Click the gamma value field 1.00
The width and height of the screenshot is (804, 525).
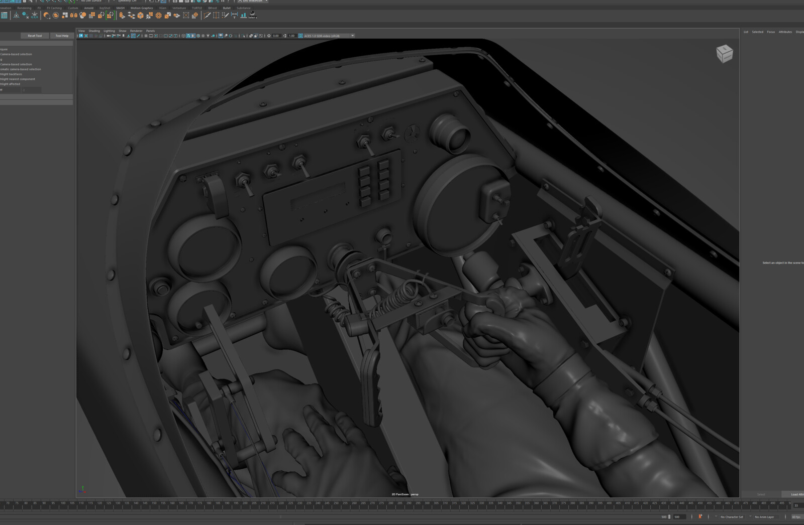pos(291,36)
